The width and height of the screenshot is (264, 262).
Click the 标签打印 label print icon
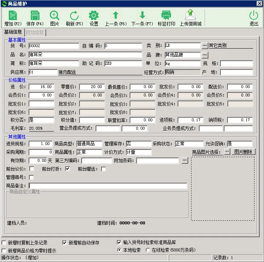(x=166, y=15)
